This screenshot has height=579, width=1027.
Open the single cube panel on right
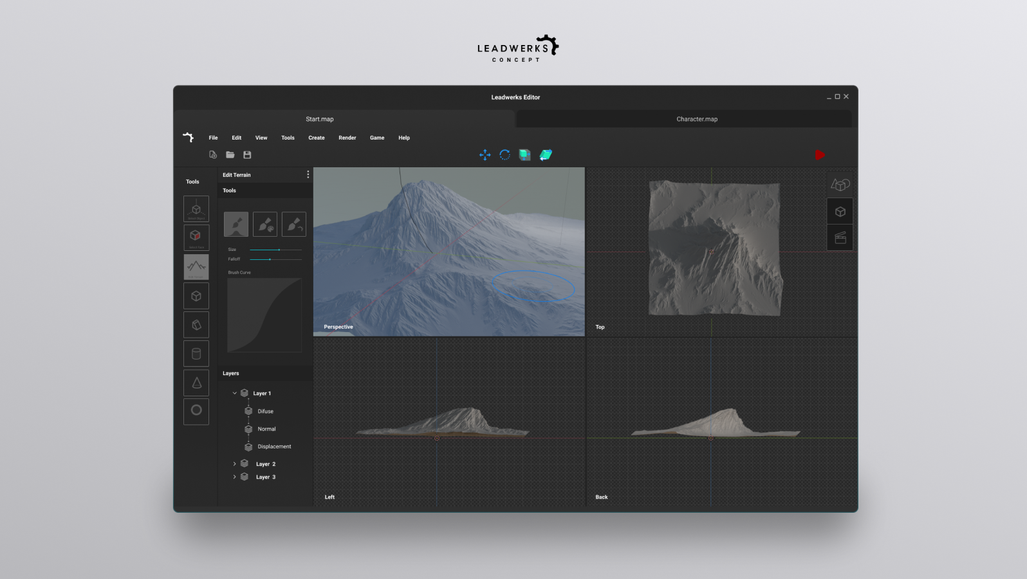pos(840,212)
